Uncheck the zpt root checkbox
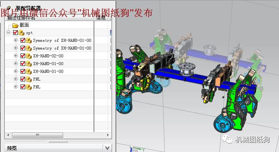 click(15, 33)
